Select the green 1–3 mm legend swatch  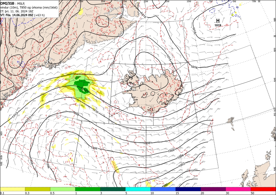point(88,189)
